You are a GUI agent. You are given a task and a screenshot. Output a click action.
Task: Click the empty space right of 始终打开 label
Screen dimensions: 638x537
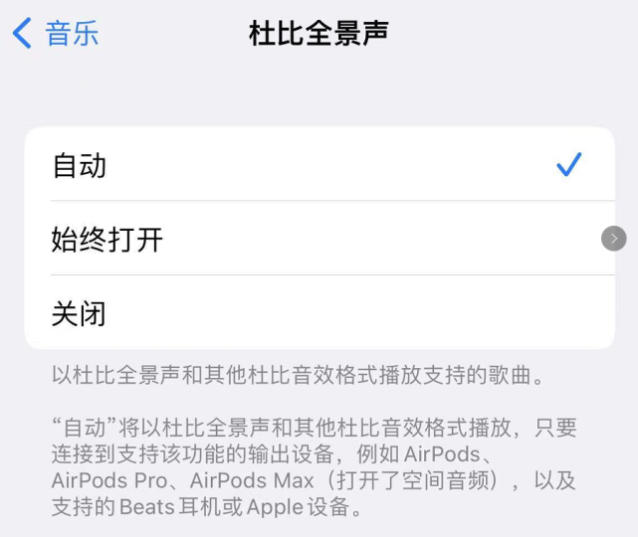tap(380, 239)
